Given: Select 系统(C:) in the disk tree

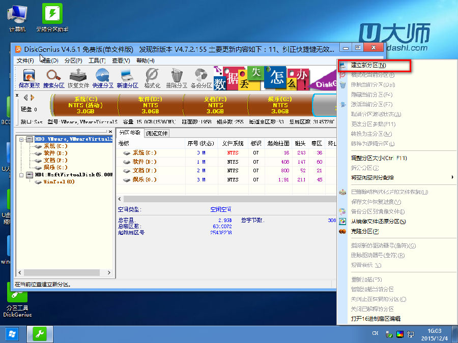Looking at the screenshot, I should coord(55,146).
